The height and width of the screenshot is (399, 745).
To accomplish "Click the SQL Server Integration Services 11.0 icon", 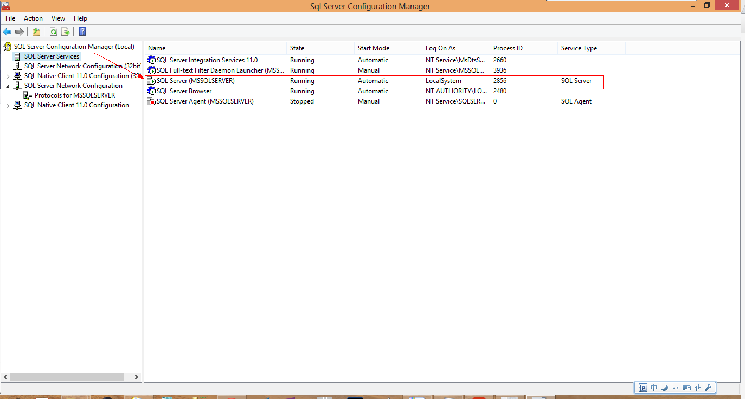I will click(151, 60).
